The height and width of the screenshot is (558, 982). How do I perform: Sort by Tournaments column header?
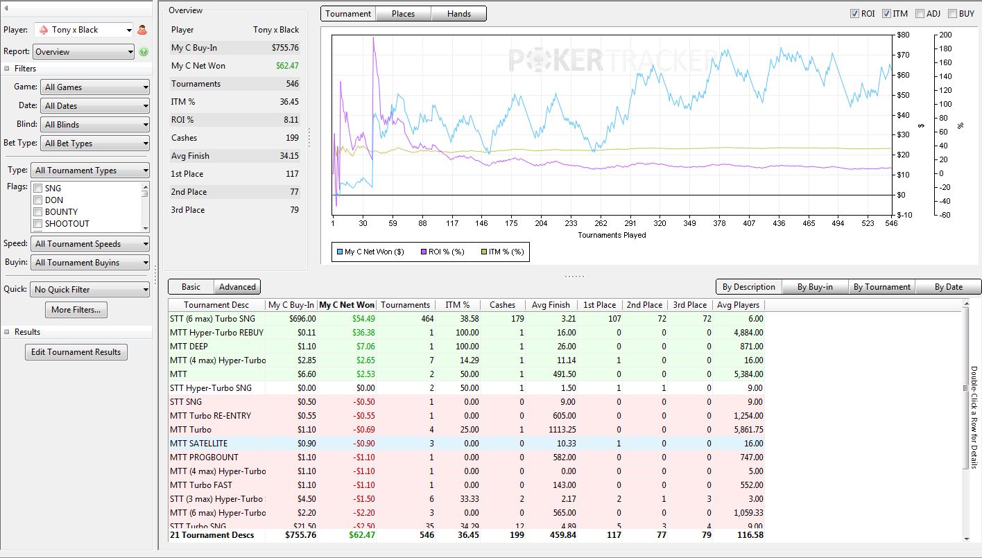click(x=406, y=305)
